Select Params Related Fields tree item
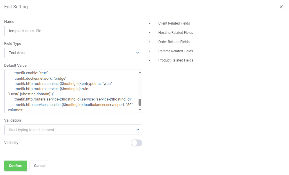Image resolution: width=289 pixels, height=175 pixels. [175, 51]
